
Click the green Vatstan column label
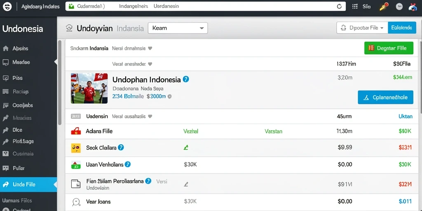[x=274, y=131]
